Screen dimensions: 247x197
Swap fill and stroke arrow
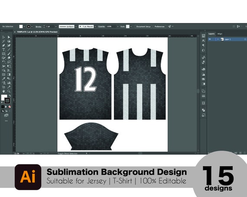(x=10, y=96)
